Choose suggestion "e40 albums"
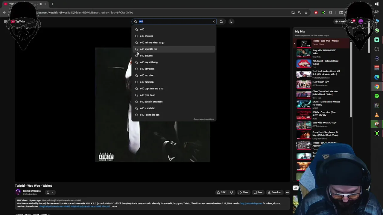Screen dimensions: 383x215 (174, 56)
